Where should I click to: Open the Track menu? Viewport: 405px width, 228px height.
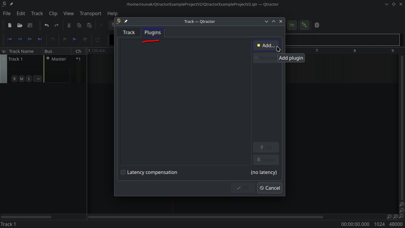(37, 13)
